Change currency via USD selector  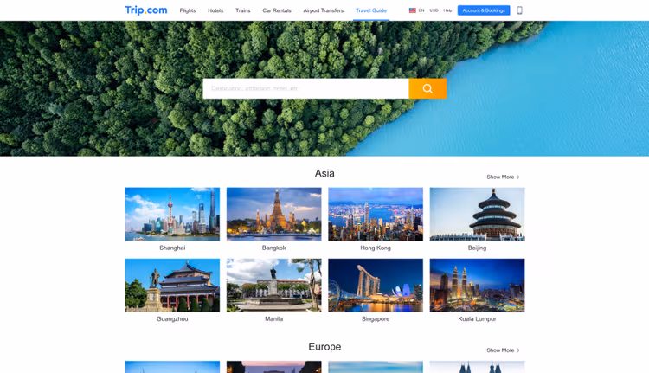pos(434,10)
